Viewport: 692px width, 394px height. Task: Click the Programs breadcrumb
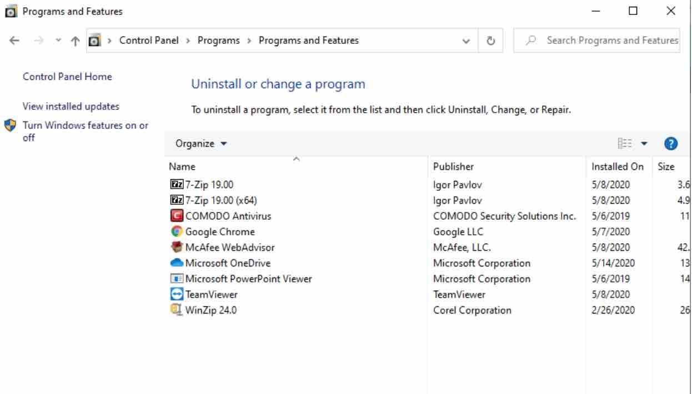[219, 41]
